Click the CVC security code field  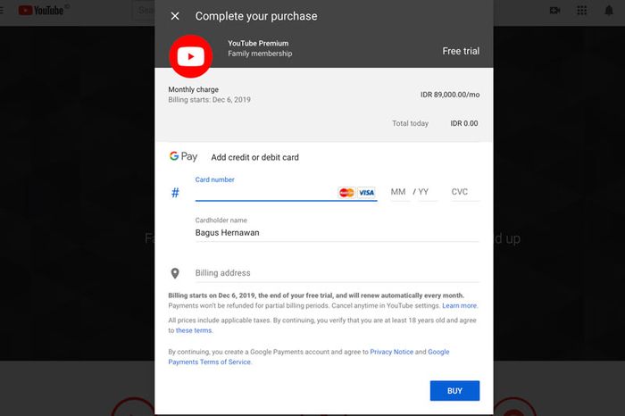coord(465,192)
